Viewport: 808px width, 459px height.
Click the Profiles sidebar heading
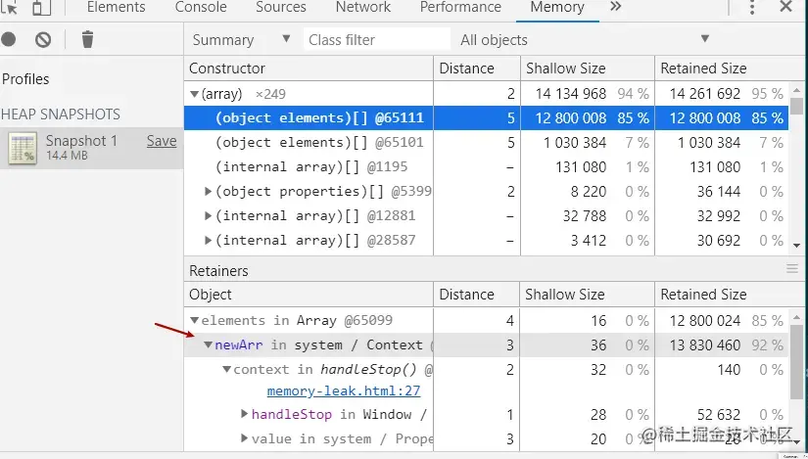(x=25, y=79)
